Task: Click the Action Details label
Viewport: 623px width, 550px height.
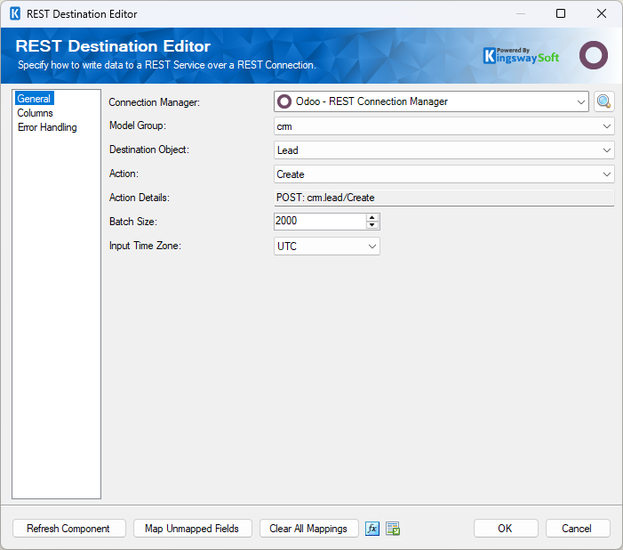Action: [x=140, y=198]
